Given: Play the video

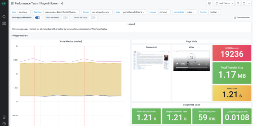Looking at the screenshot, I should click(177, 64).
